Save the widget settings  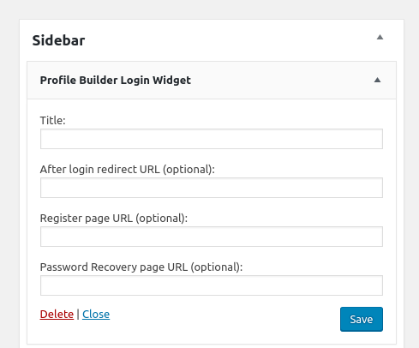point(362,319)
